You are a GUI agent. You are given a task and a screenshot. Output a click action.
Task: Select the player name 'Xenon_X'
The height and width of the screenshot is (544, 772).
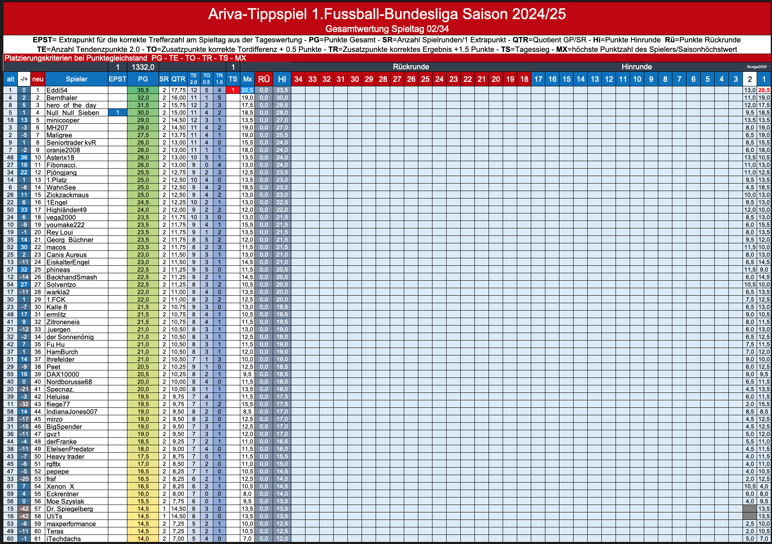tap(61, 486)
